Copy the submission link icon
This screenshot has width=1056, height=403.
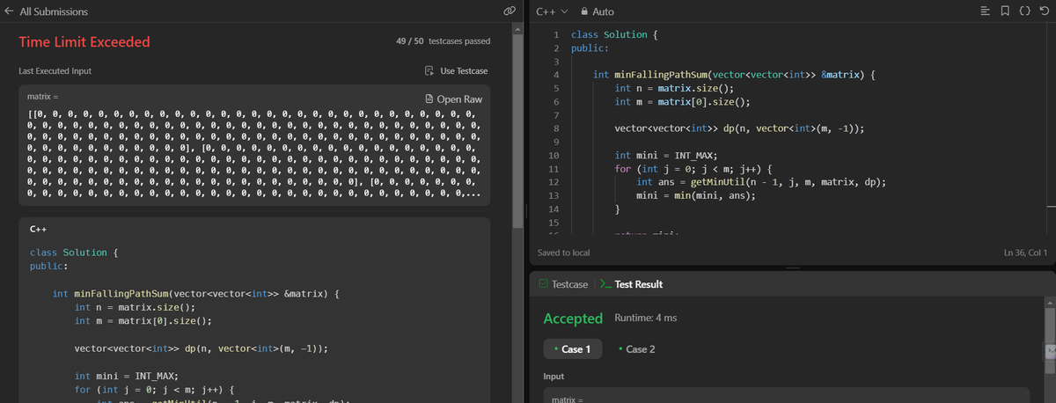pyautogui.click(x=508, y=11)
